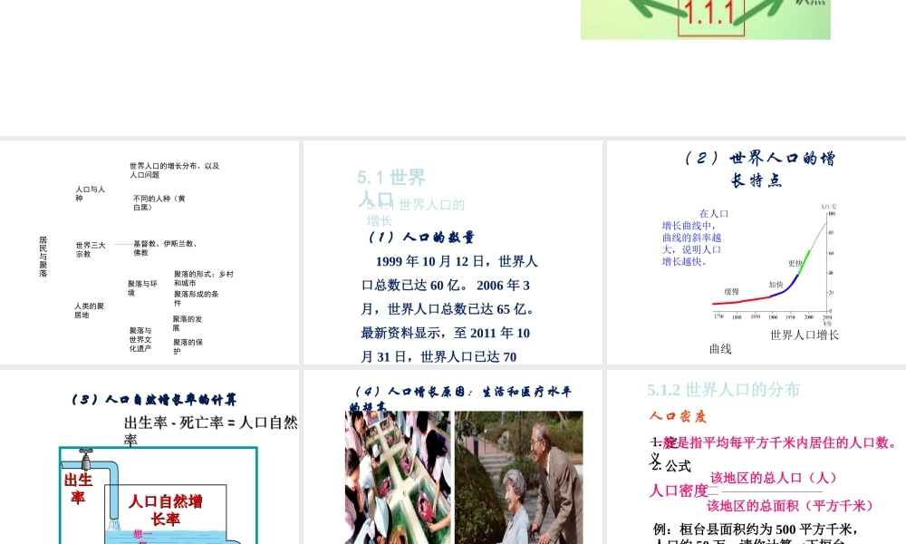This screenshot has height=544, width=906.
Task: Click the formula 出生率 - 死亡率 = 人口自然率
Action: (x=211, y=431)
